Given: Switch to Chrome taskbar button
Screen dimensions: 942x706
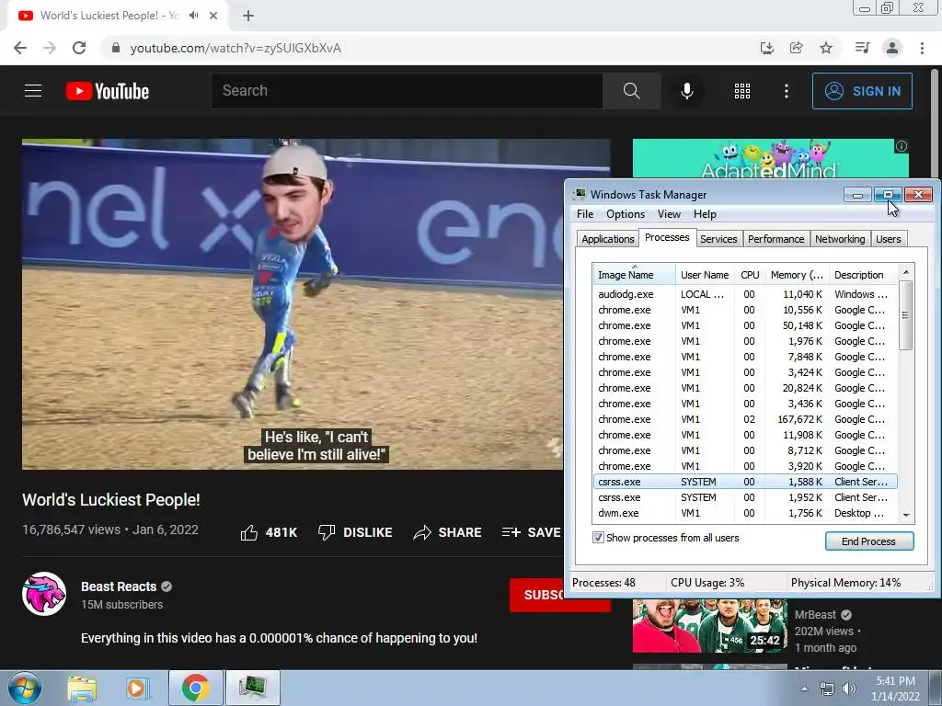Looking at the screenshot, I should (195, 688).
